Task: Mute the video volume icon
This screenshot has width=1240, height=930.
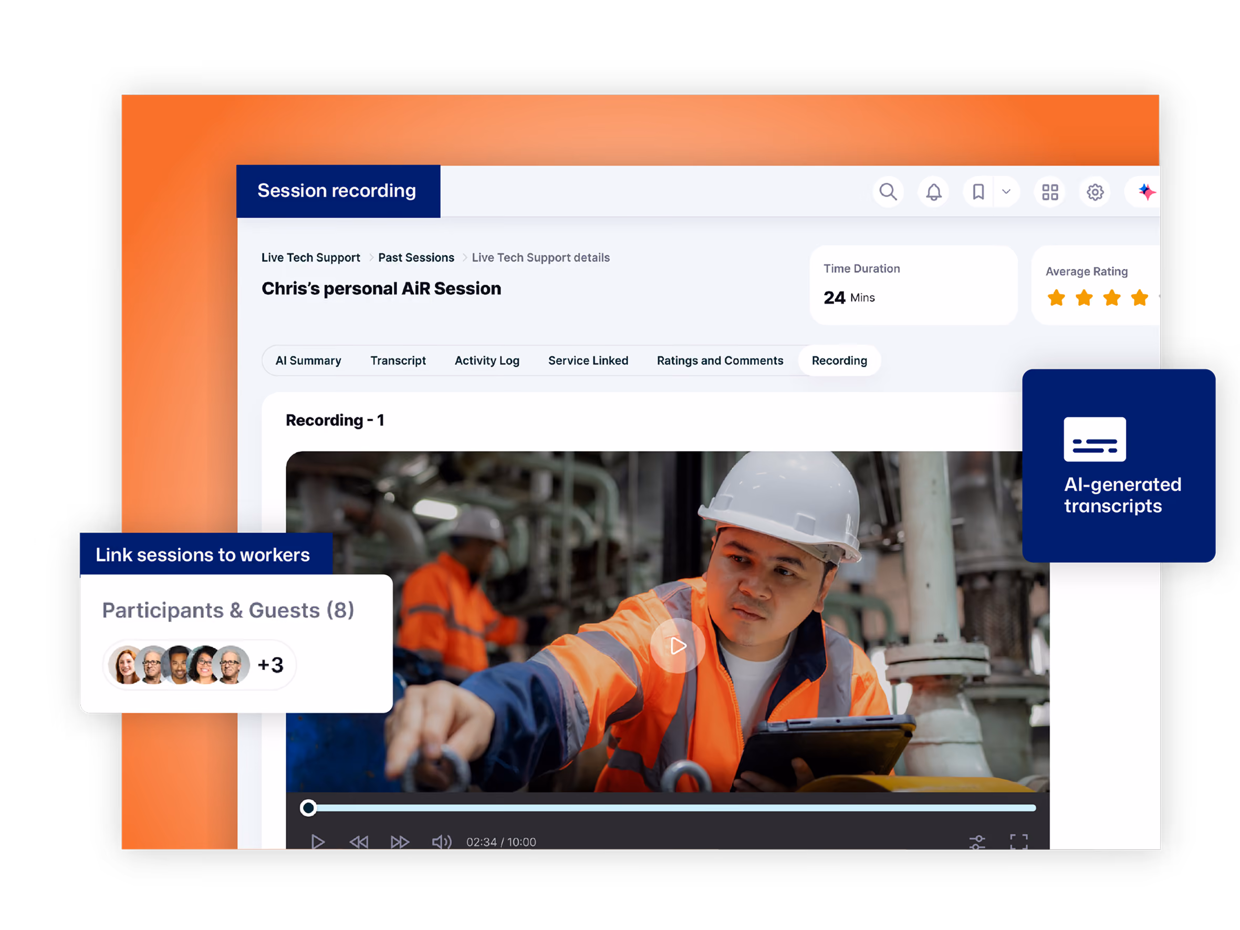Action: pos(442,842)
